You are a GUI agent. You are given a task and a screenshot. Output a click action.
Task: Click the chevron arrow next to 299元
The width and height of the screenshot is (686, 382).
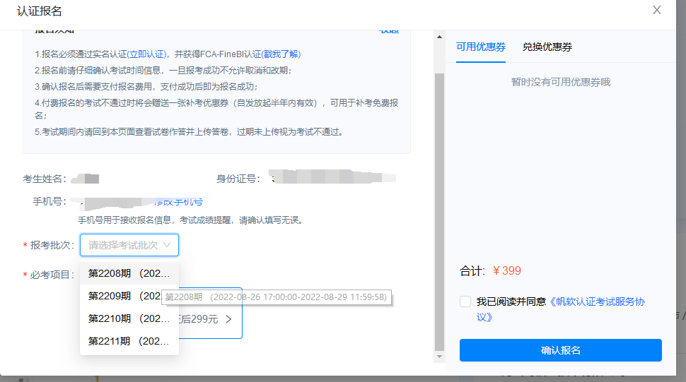tap(228, 319)
